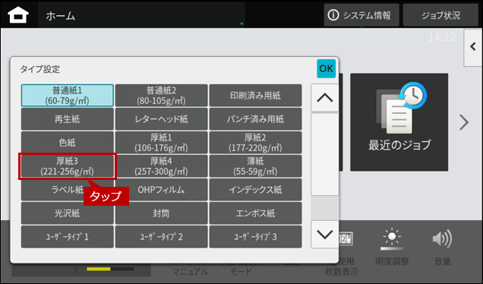
Task: Select 再生紙 recycled paper
Action: (x=68, y=119)
